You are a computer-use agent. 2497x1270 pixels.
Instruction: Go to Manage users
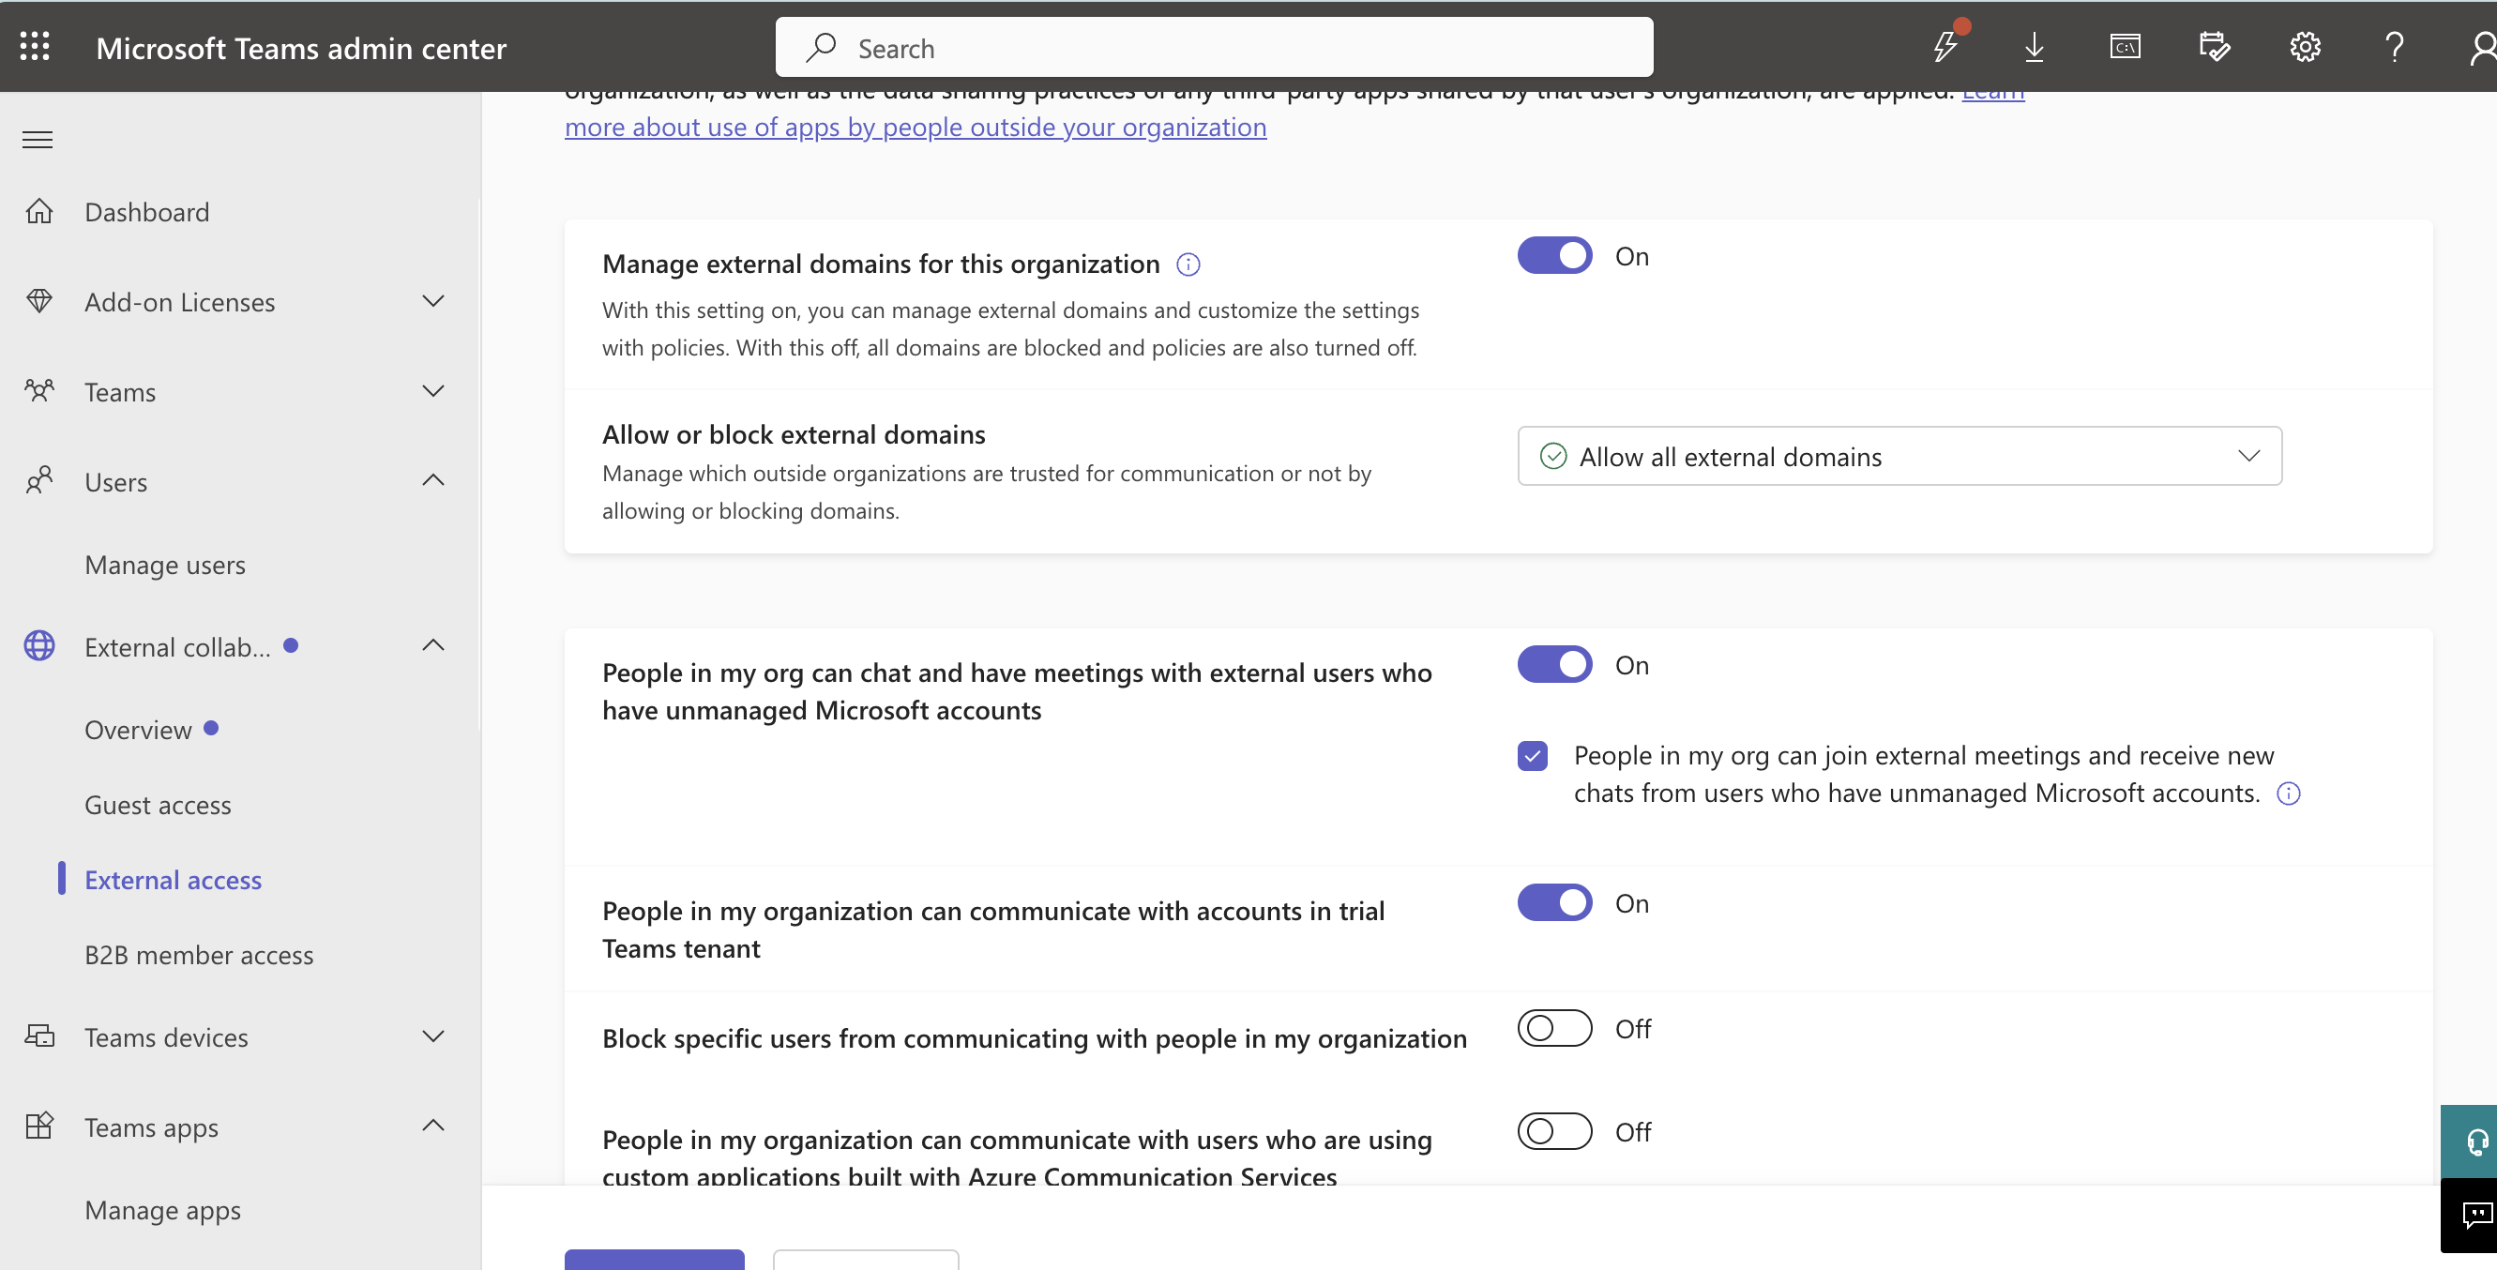[165, 566]
